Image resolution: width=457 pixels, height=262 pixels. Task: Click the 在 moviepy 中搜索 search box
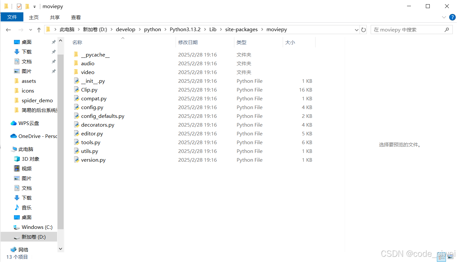point(412,30)
